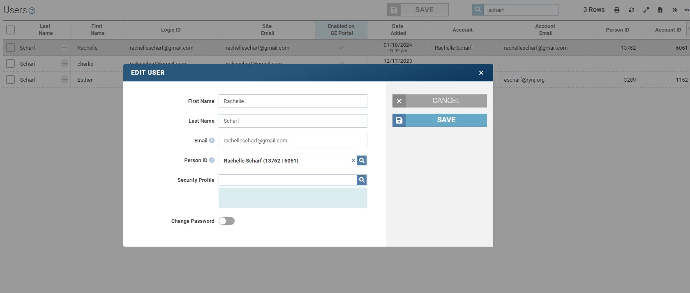The width and height of the screenshot is (690, 293).
Task: Sort by Enabled on GE Portal column
Action: pos(341,30)
